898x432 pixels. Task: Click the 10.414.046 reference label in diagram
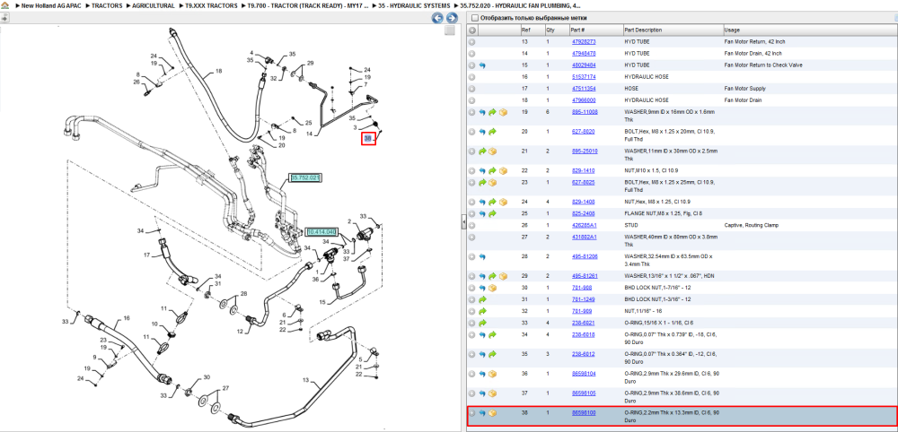pyautogui.click(x=321, y=232)
